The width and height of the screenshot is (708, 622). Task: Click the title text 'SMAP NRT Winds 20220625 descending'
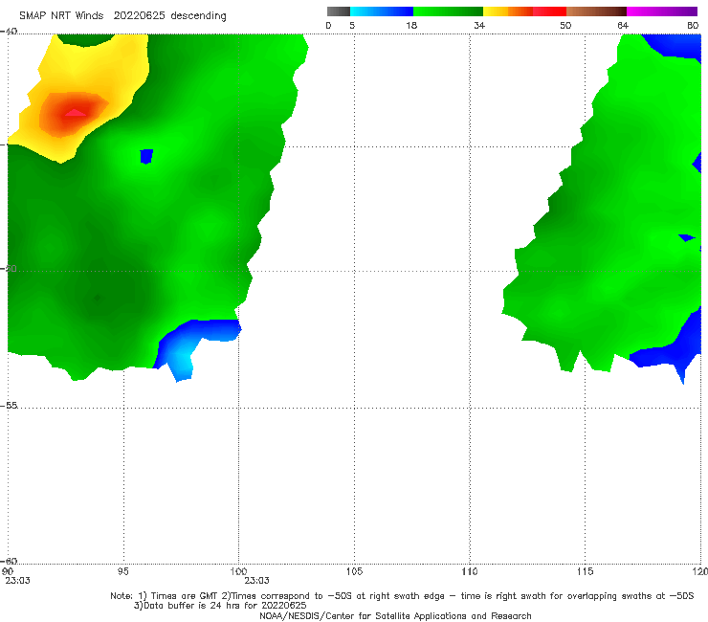(122, 15)
